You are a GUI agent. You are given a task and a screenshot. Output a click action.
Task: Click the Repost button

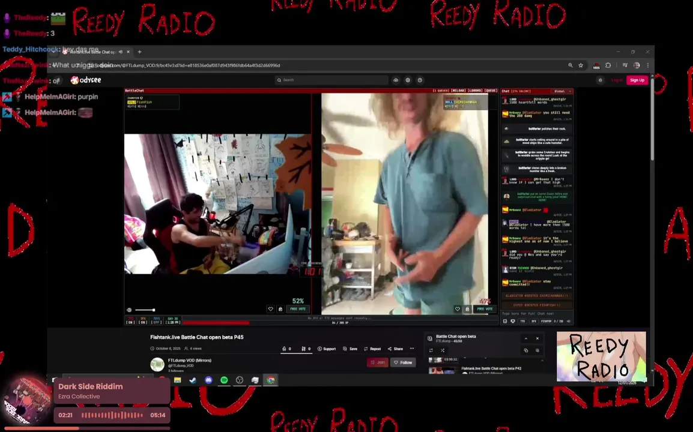372,349
